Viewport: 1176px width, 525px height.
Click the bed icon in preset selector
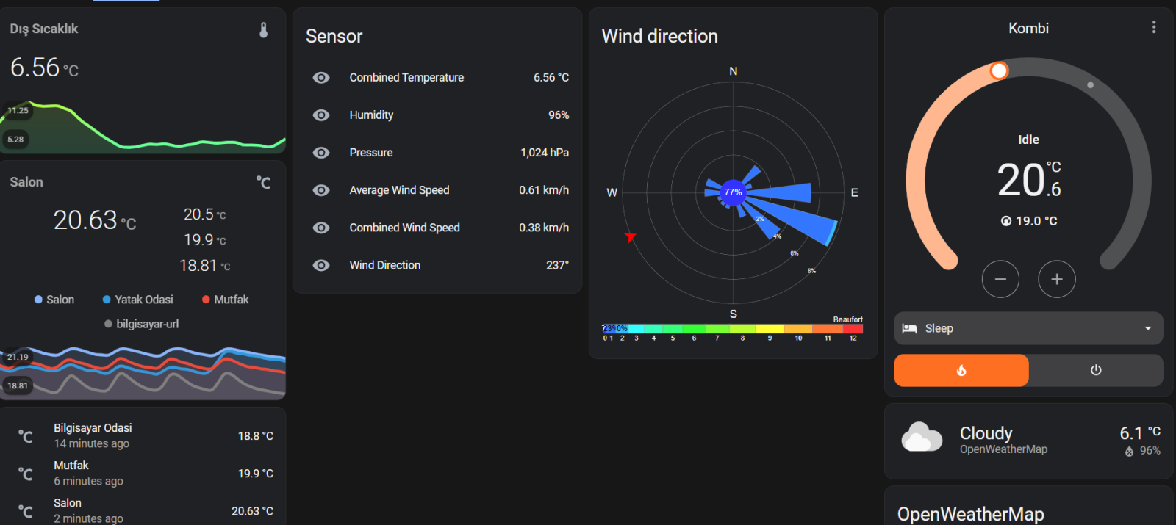pyautogui.click(x=909, y=329)
